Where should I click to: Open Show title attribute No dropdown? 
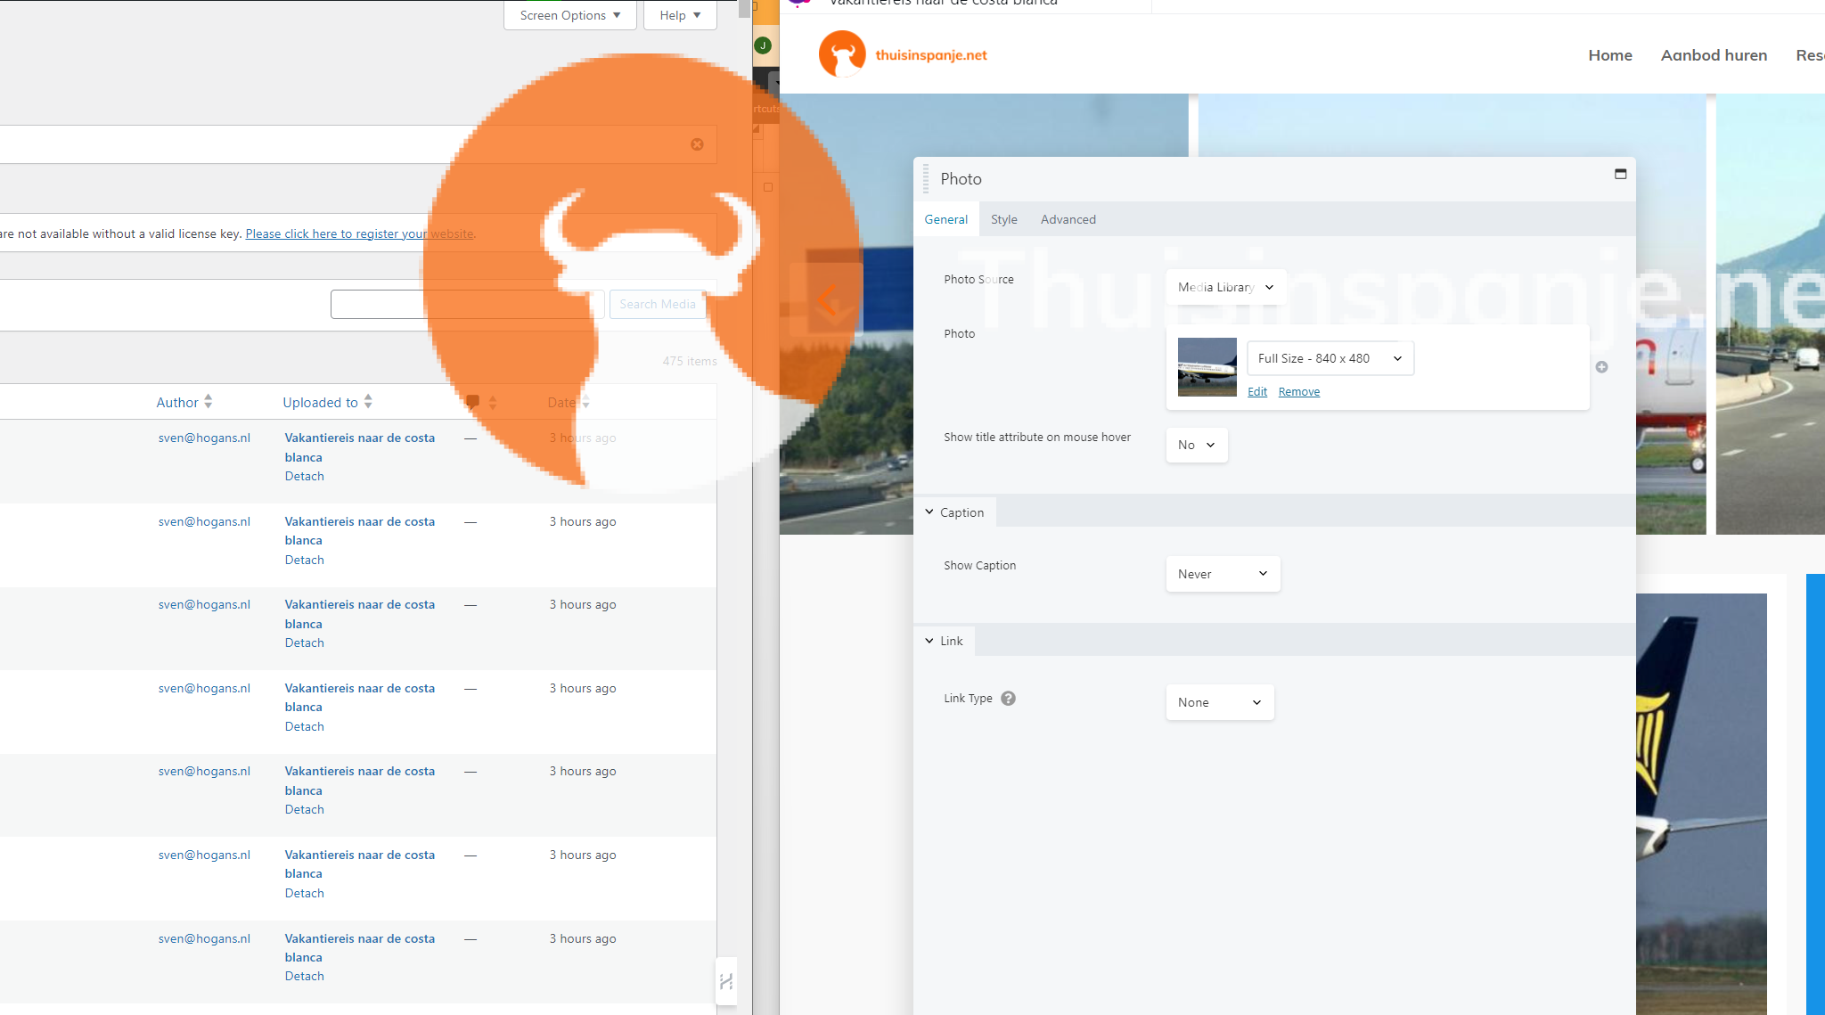coord(1197,445)
